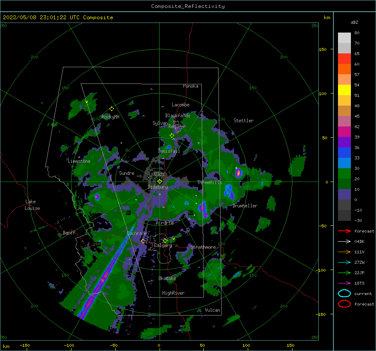The image size is (376, 351).
Task: Select the red 60-65 dBZ swatch
Action: coord(344,59)
